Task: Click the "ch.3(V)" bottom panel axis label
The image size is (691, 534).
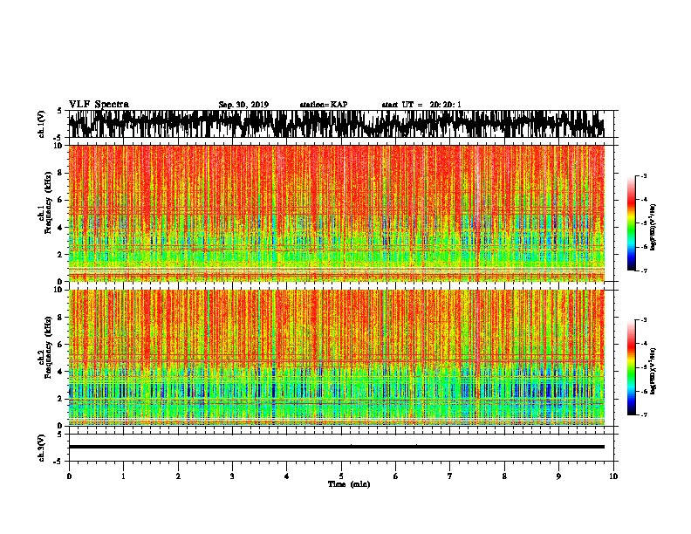Action: 42,448
